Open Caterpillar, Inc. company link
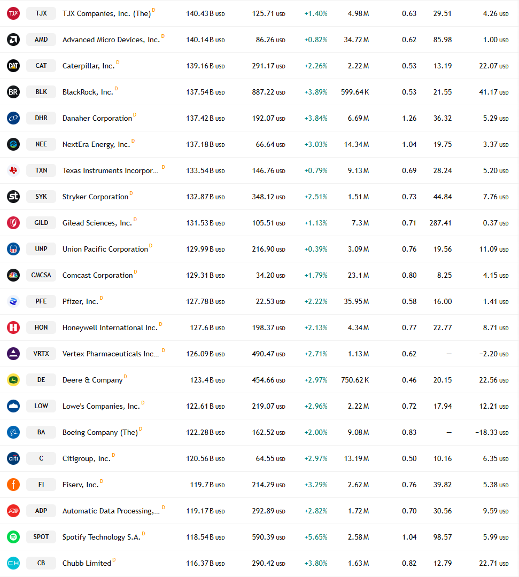519x577 pixels. pyautogui.click(x=88, y=66)
